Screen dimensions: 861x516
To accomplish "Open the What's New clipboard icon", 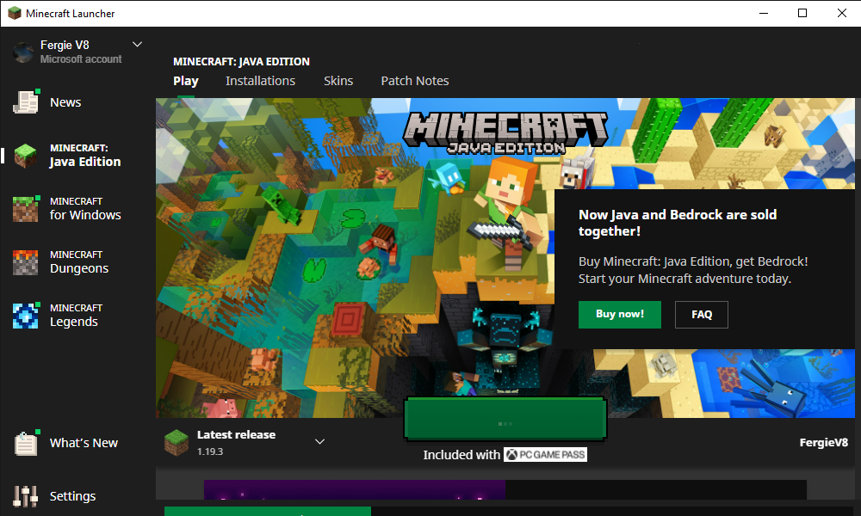I will 26,443.
